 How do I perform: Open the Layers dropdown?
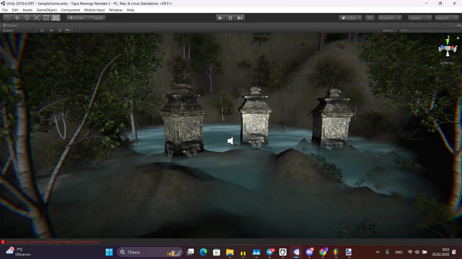419,18
